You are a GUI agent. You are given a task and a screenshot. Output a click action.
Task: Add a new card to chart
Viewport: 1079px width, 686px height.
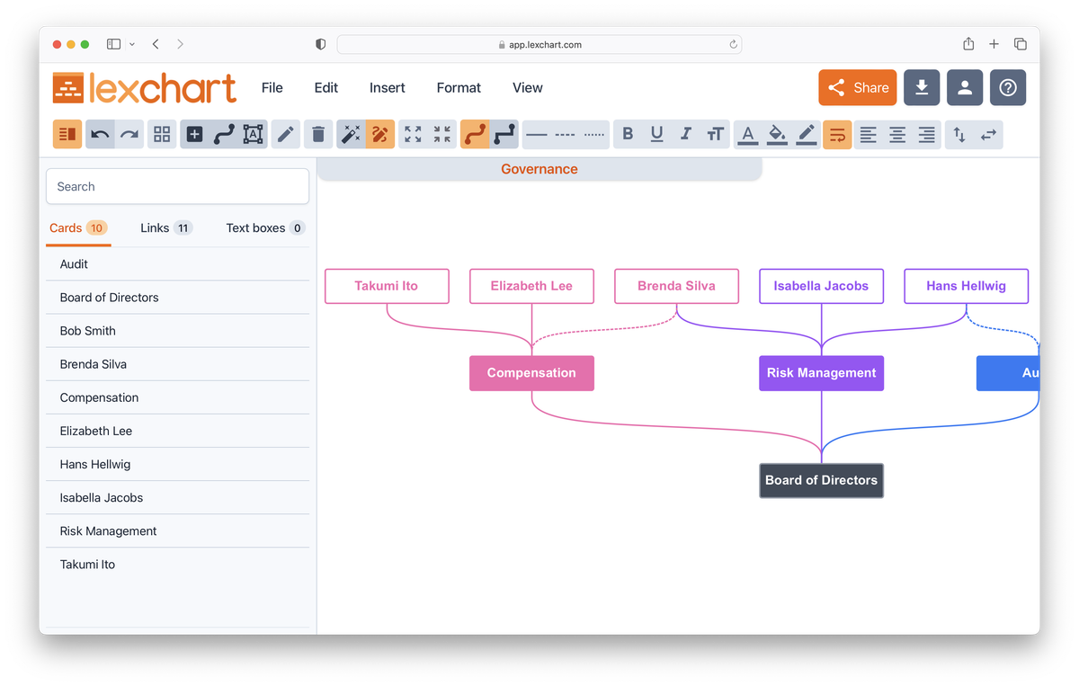[x=194, y=135]
